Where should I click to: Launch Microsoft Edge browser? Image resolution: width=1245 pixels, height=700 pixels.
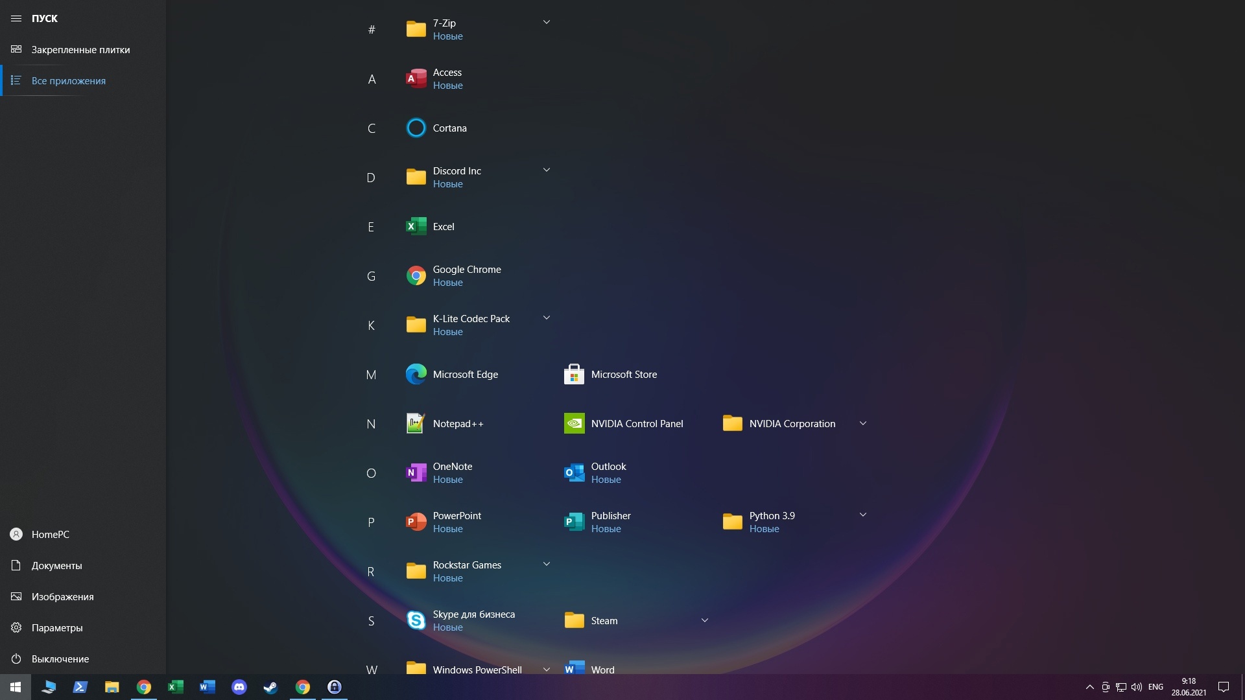[465, 373]
